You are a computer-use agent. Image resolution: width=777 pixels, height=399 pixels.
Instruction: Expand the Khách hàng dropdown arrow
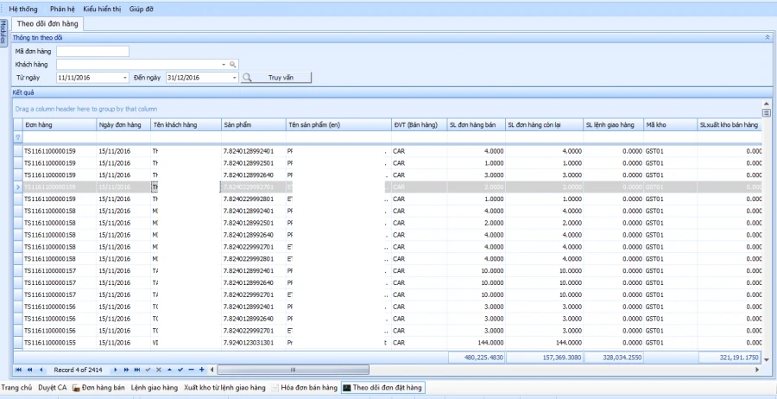(x=224, y=65)
